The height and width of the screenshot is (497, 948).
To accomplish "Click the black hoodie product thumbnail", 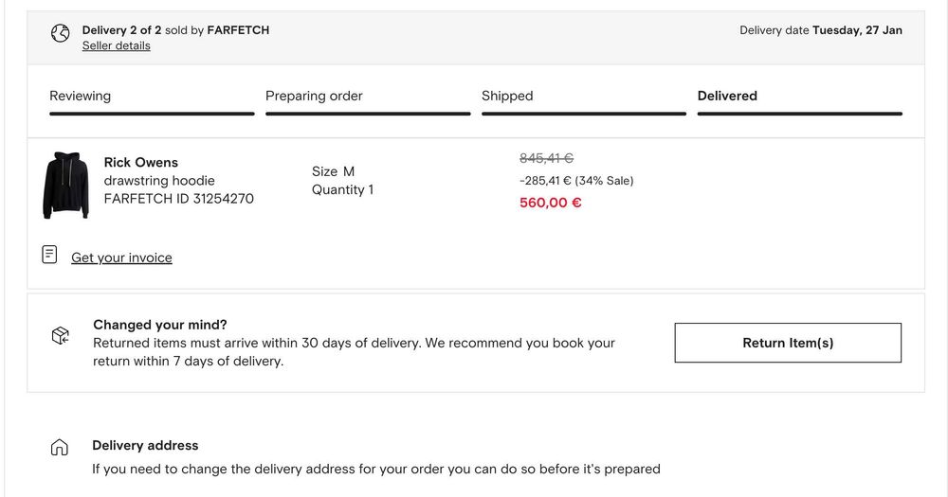I will 66,185.
